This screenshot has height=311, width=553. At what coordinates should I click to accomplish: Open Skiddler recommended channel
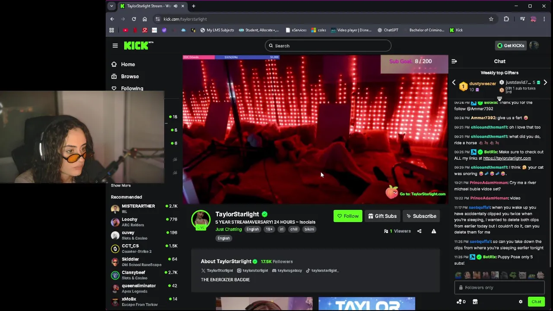(x=144, y=262)
